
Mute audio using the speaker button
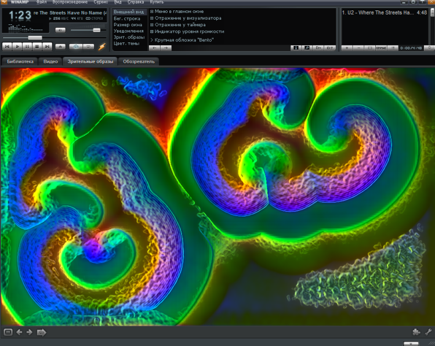pyautogui.click(x=60, y=30)
